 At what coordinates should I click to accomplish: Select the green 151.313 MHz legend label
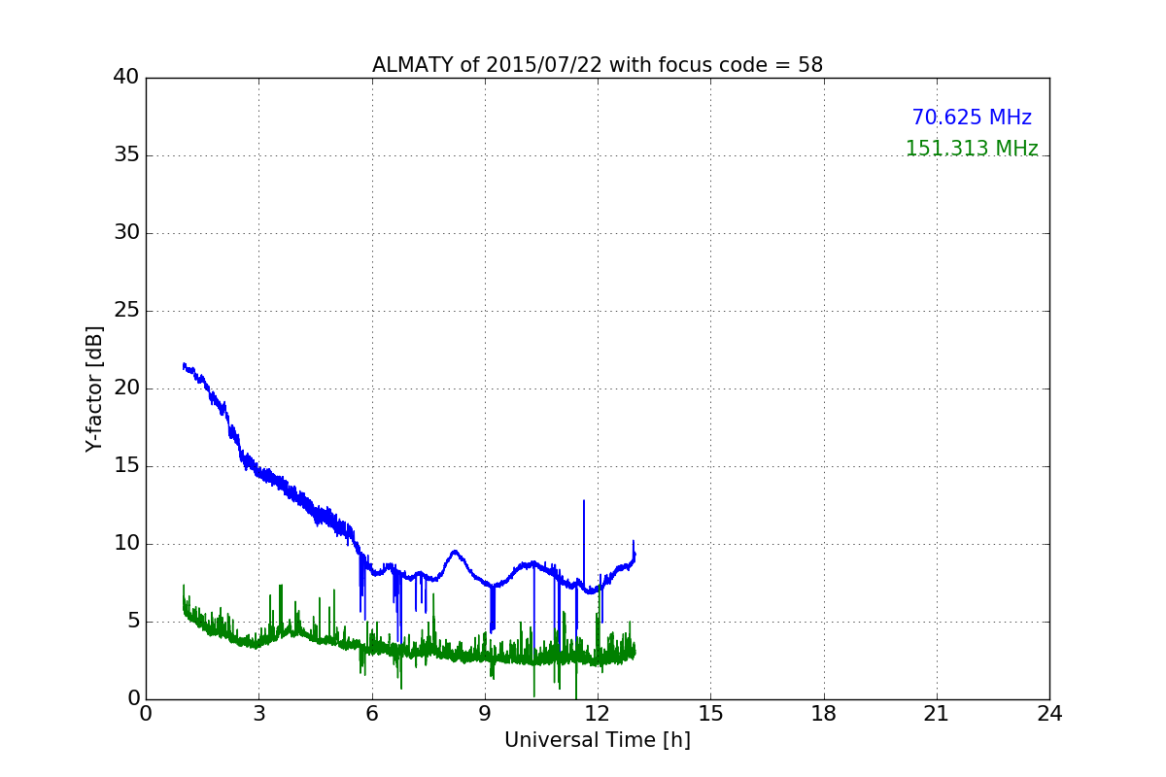point(972,149)
